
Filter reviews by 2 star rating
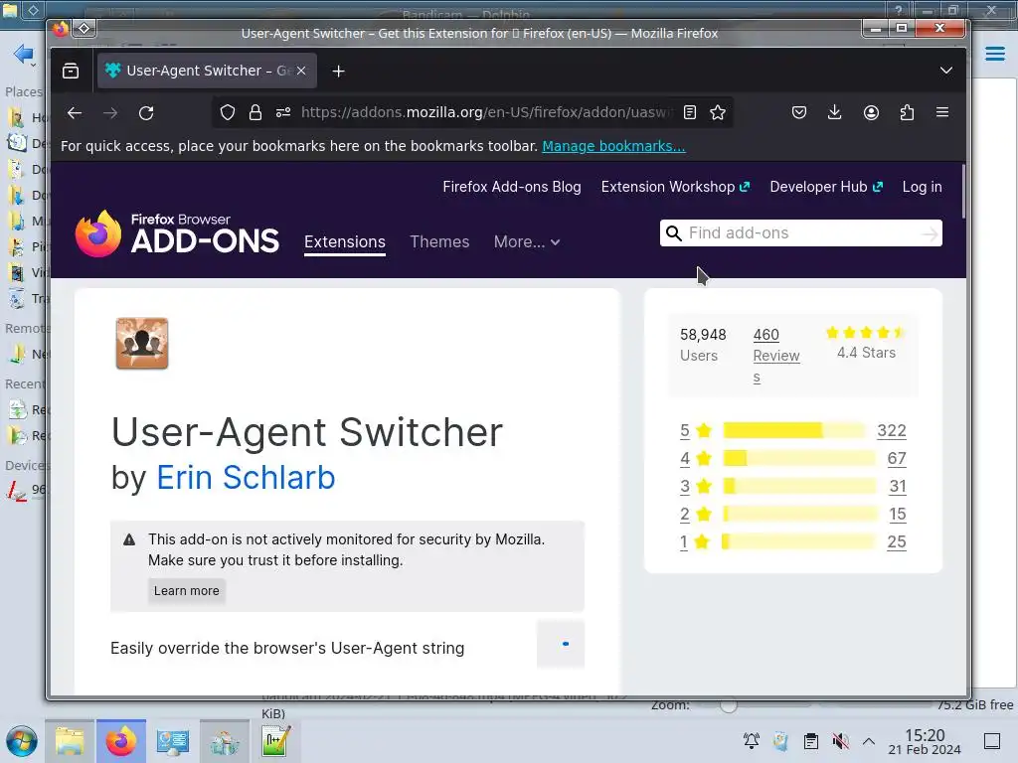coord(696,514)
